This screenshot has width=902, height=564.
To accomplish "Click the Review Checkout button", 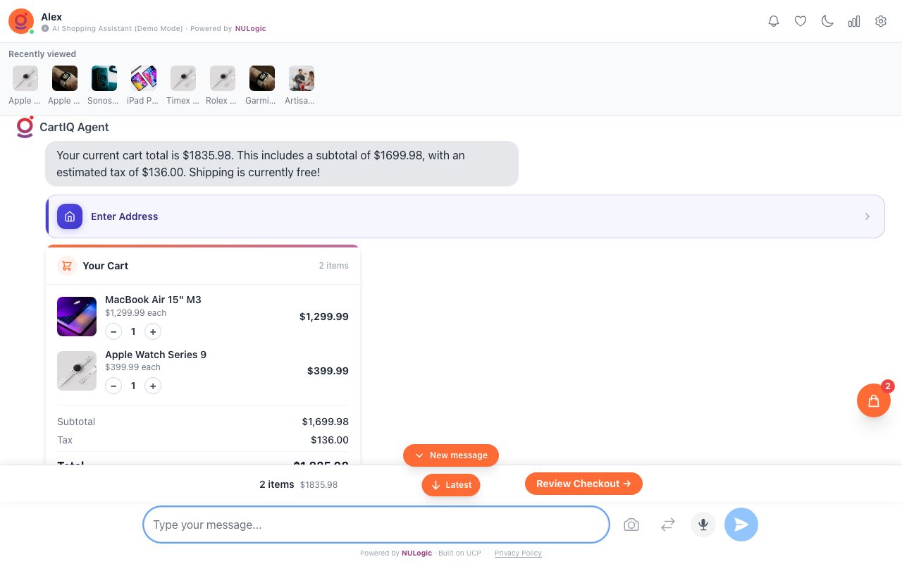I will 583,484.
